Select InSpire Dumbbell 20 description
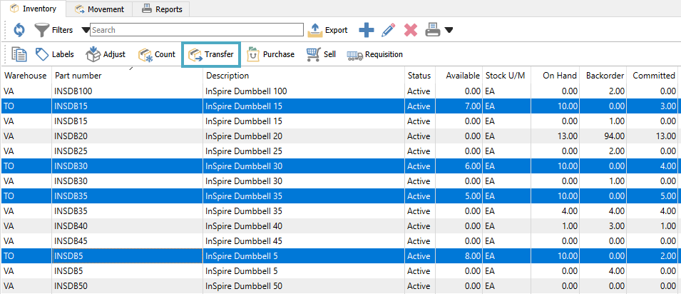The height and width of the screenshot is (294, 681). (x=244, y=136)
